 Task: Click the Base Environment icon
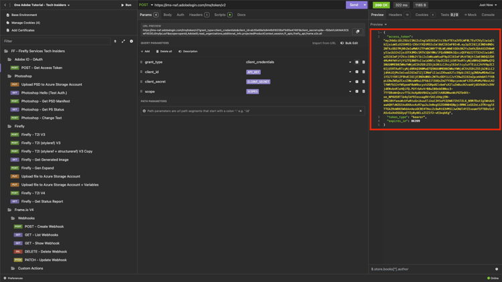click(7, 15)
